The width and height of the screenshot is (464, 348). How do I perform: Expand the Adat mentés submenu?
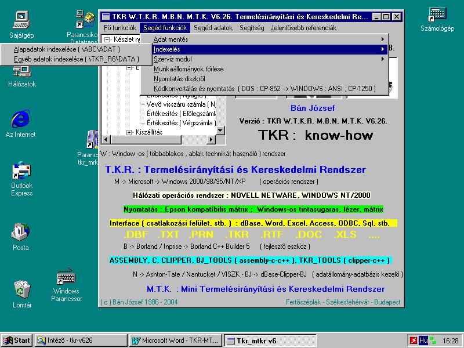pyautogui.click(x=264, y=39)
